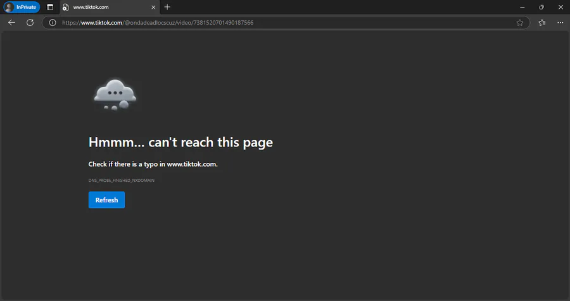Open Settings and more ellipsis menu
This screenshot has width=570, height=301.
560,23
